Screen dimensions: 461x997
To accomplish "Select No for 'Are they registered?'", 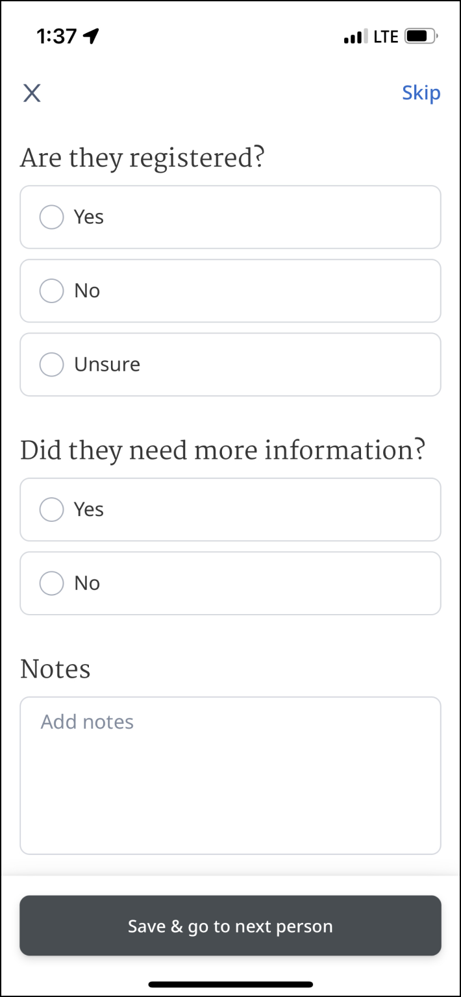I will click(x=52, y=291).
